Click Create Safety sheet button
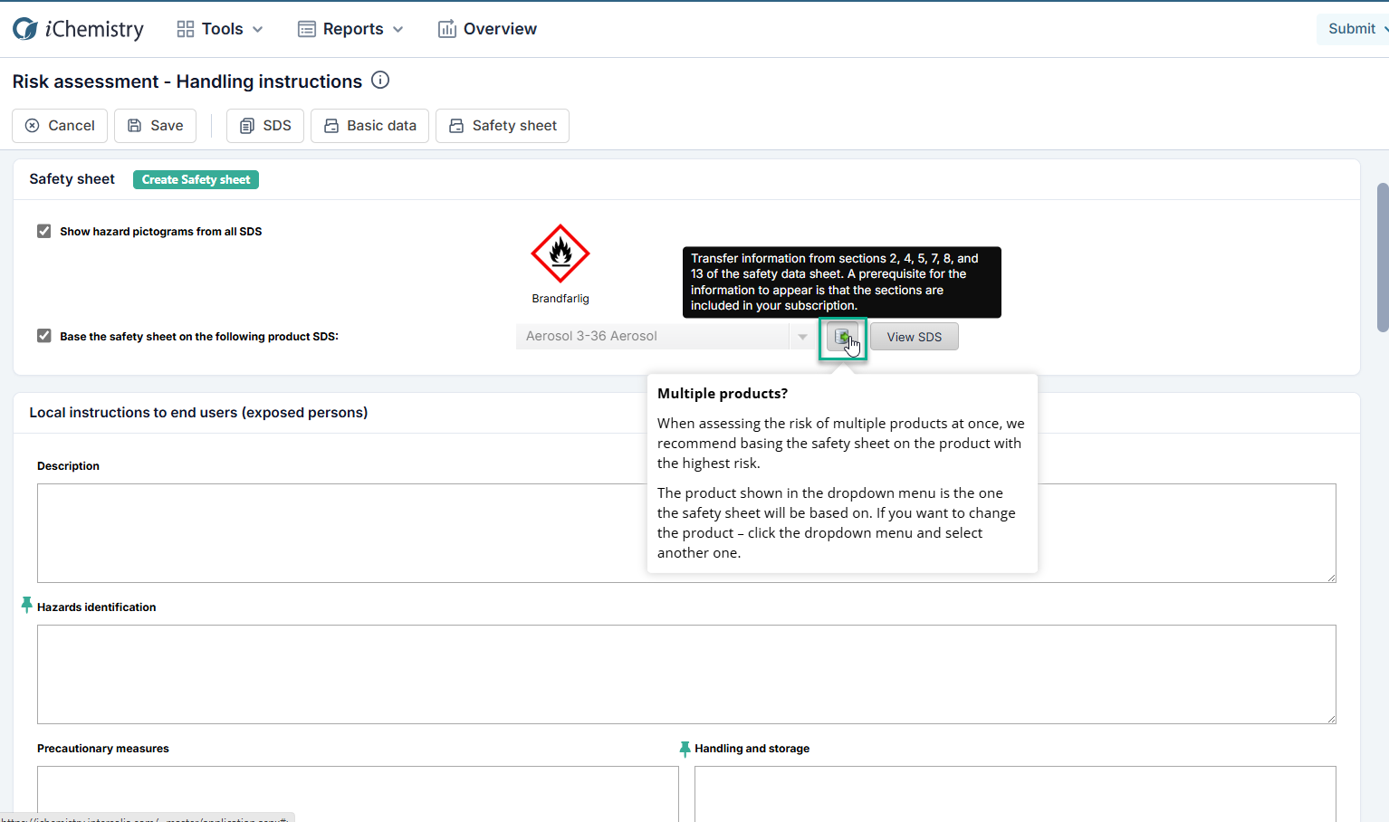 click(x=196, y=179)
